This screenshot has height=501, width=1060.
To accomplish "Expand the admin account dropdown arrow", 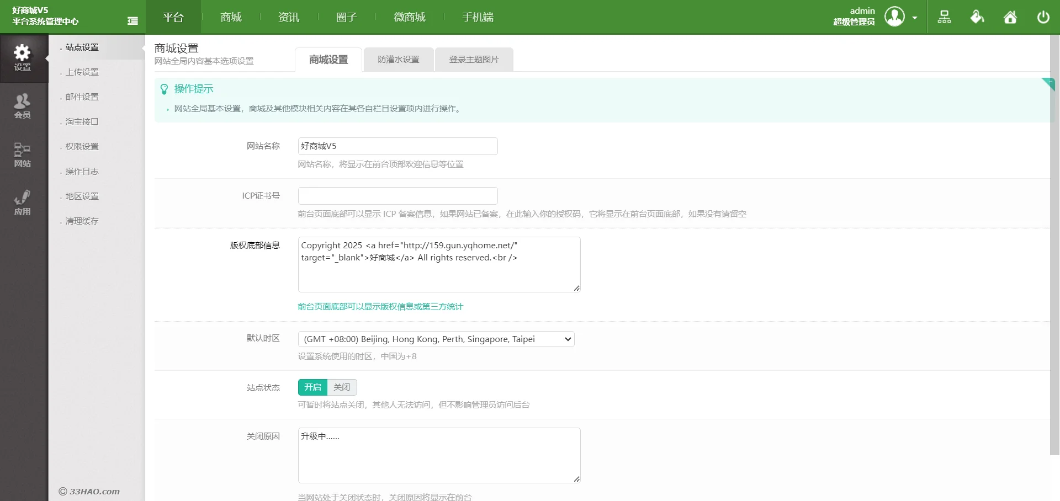I will pos(915,18).
